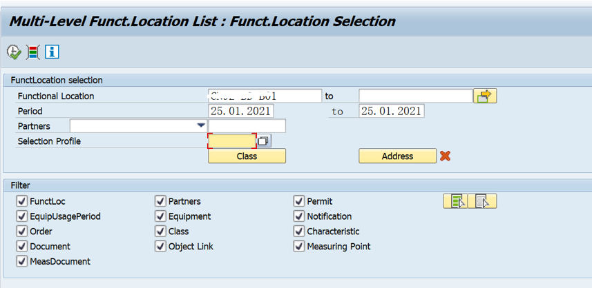Open selection options colored list icon
The height and width of the screenshot is (288, 592).
pos(33,52)
